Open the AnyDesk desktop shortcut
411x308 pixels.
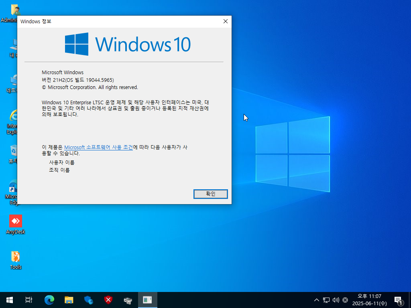tap(16, 225)
